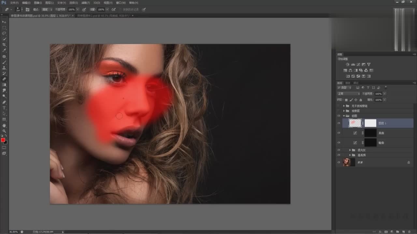Expand the 高低频 group
417x234 pixels.
point(350,155)
